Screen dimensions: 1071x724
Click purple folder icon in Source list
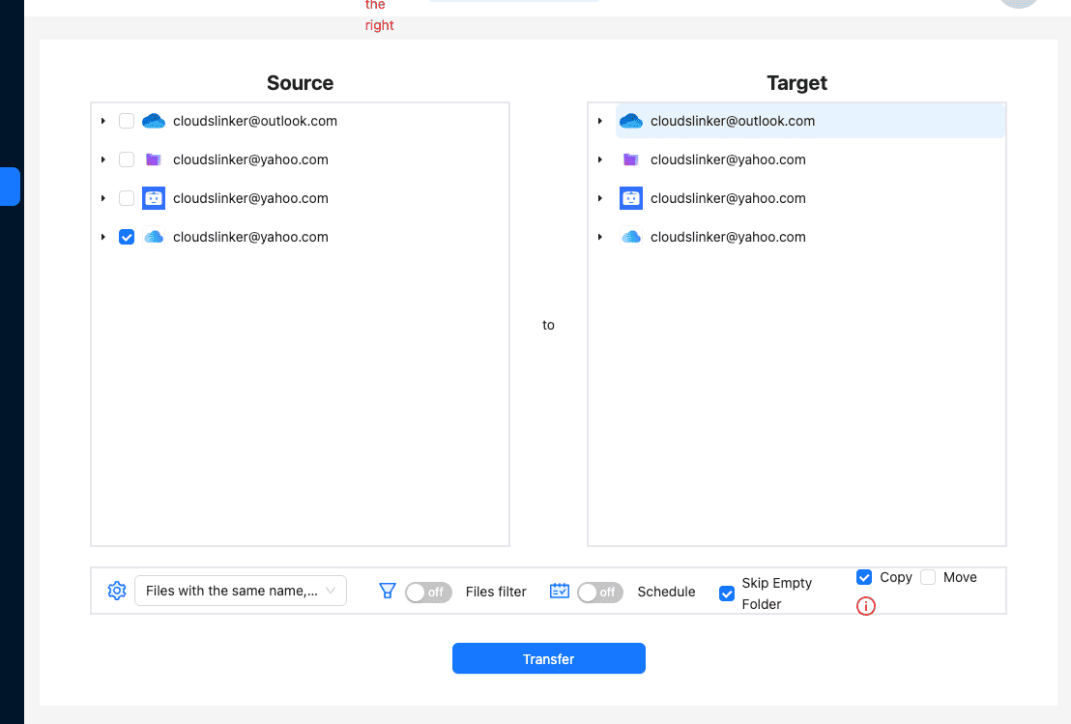(154, 159)
